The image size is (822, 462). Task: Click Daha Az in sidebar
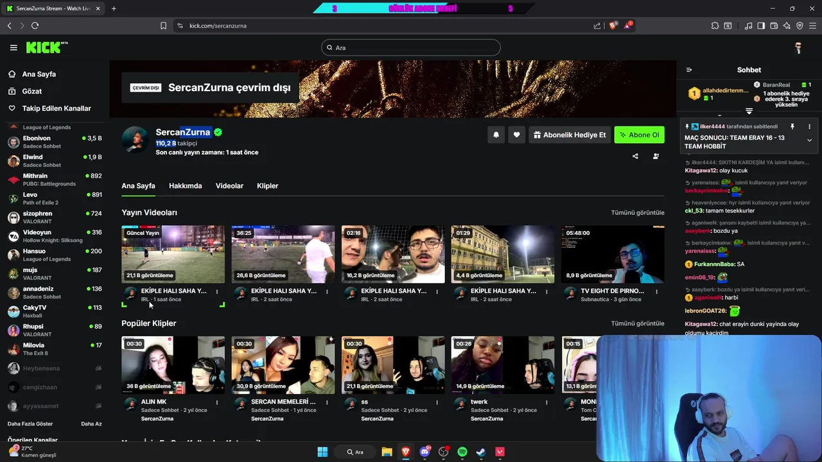91,424
